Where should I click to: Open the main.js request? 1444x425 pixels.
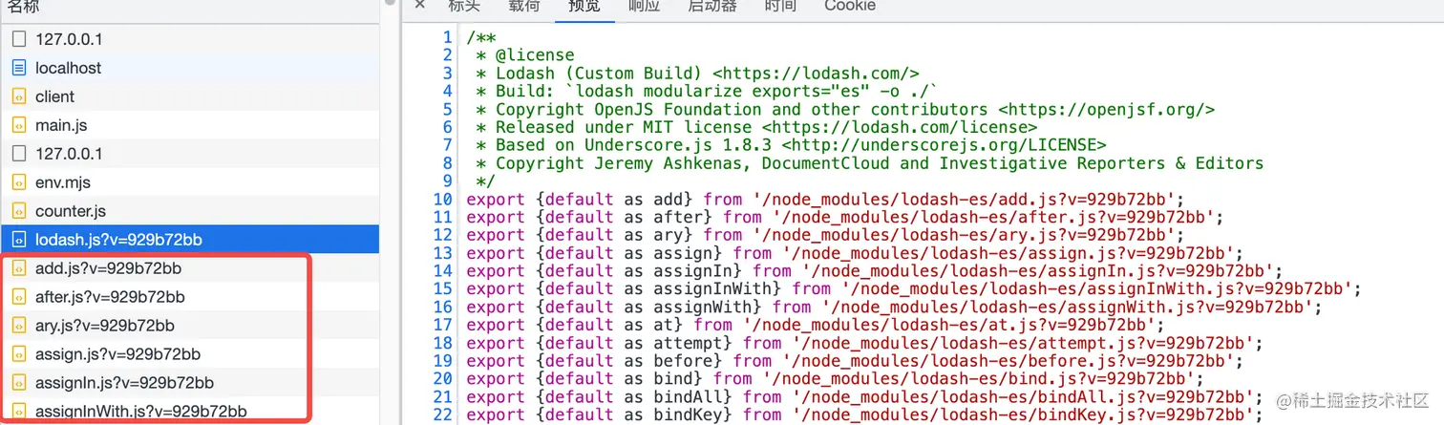pos(189,125)
